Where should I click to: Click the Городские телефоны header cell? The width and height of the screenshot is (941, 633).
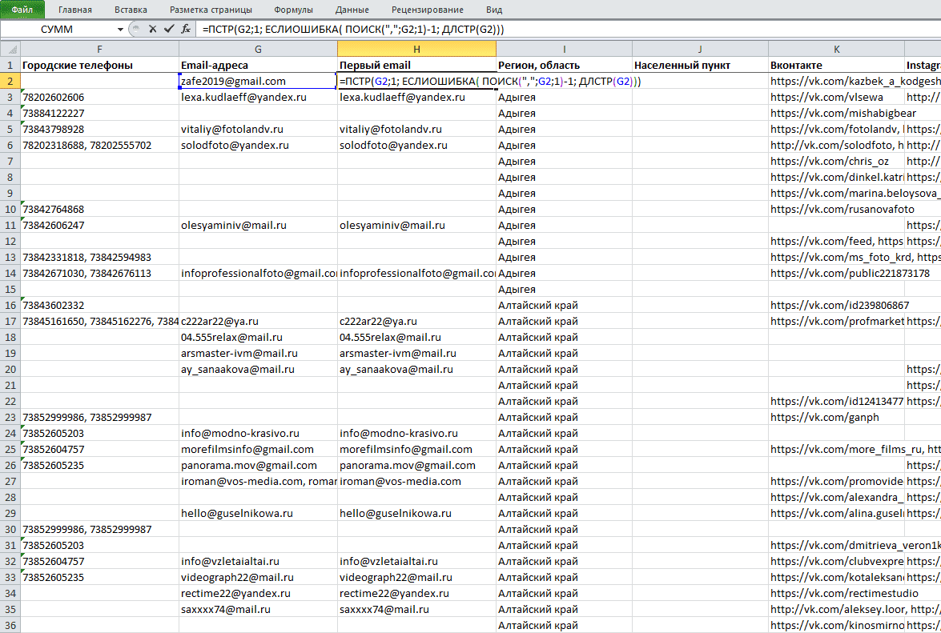[99, 65]
